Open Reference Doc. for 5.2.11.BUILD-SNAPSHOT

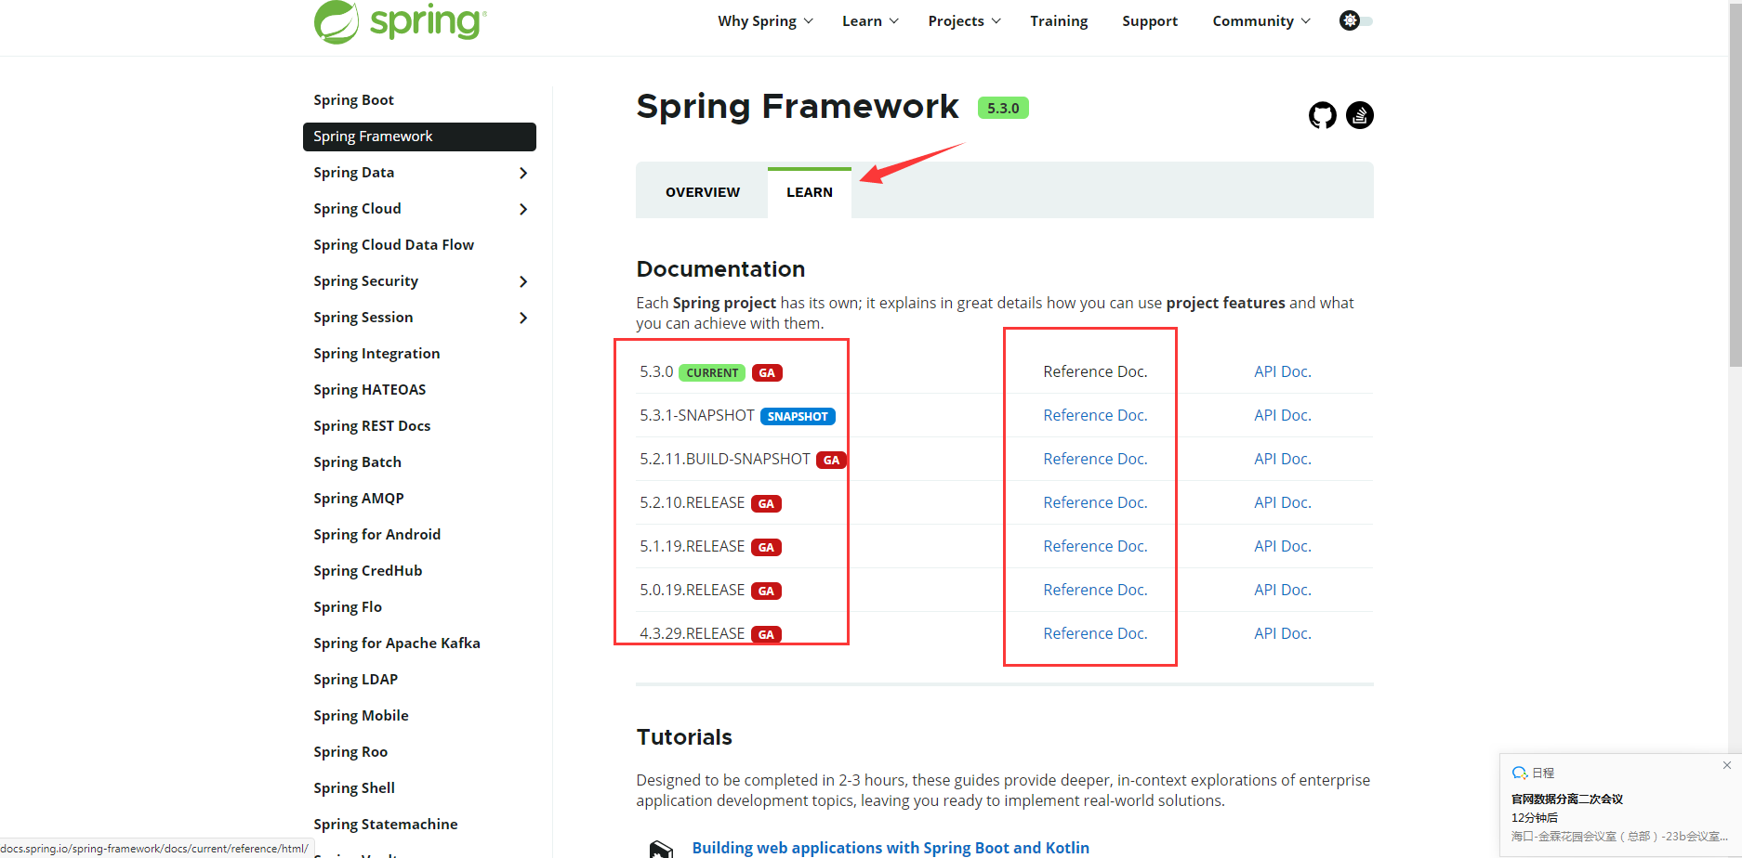(x=1095, y=459)
